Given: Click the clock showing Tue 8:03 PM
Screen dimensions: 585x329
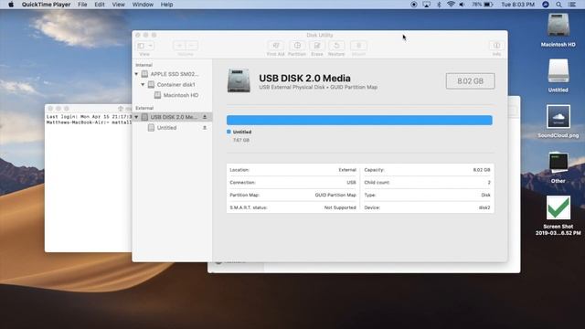Looking at the screenshot, I should click(518, 5).
